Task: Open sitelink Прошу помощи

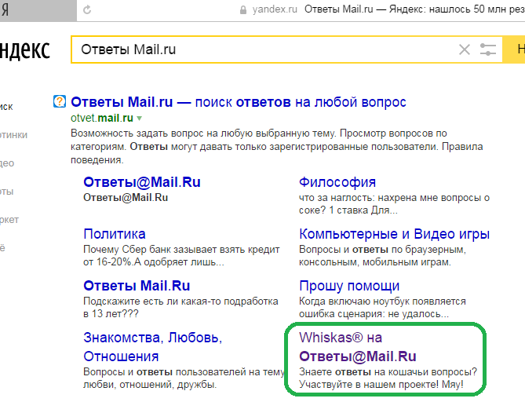Action: coord(349,286)
